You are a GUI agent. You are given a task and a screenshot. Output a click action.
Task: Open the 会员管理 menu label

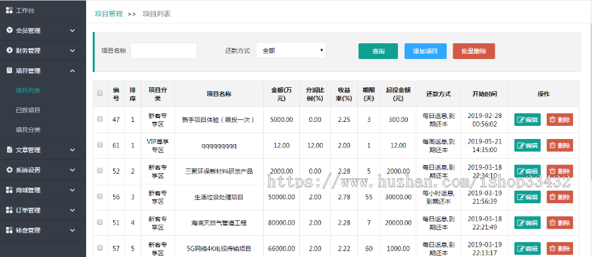click(28, 30)
